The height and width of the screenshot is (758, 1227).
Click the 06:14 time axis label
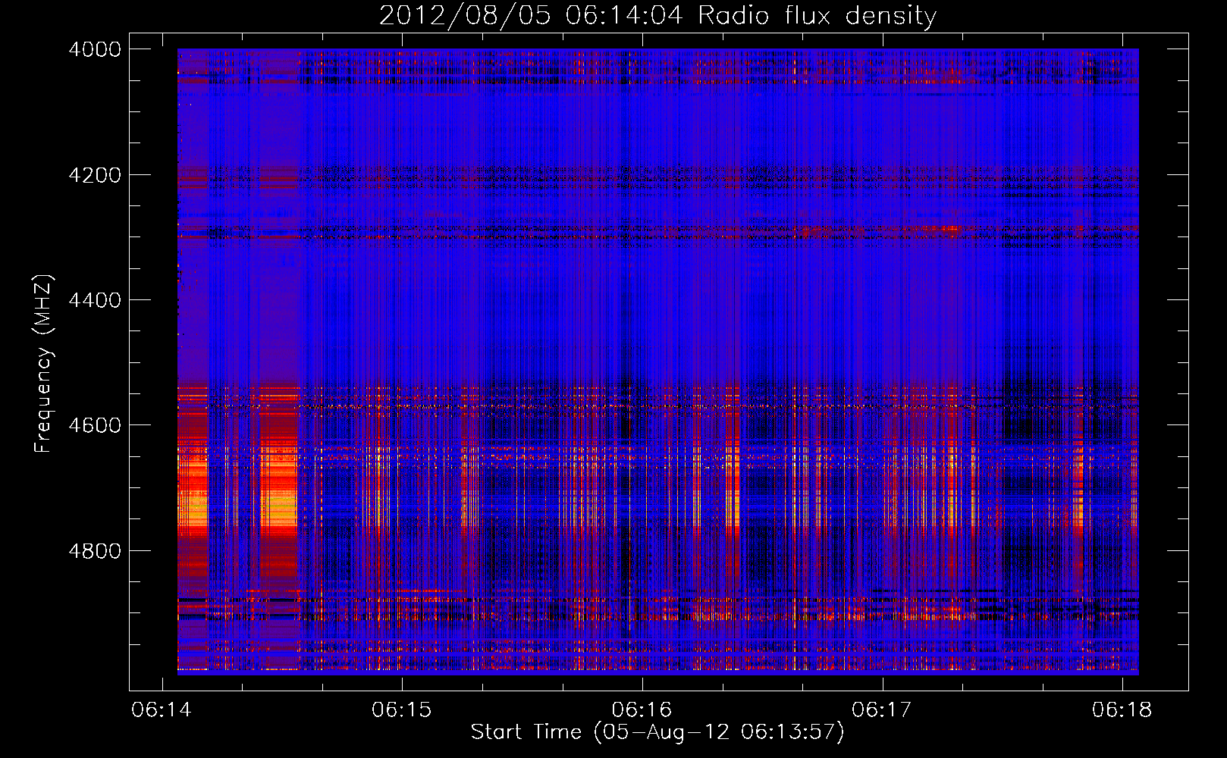(x=162, y=710)
